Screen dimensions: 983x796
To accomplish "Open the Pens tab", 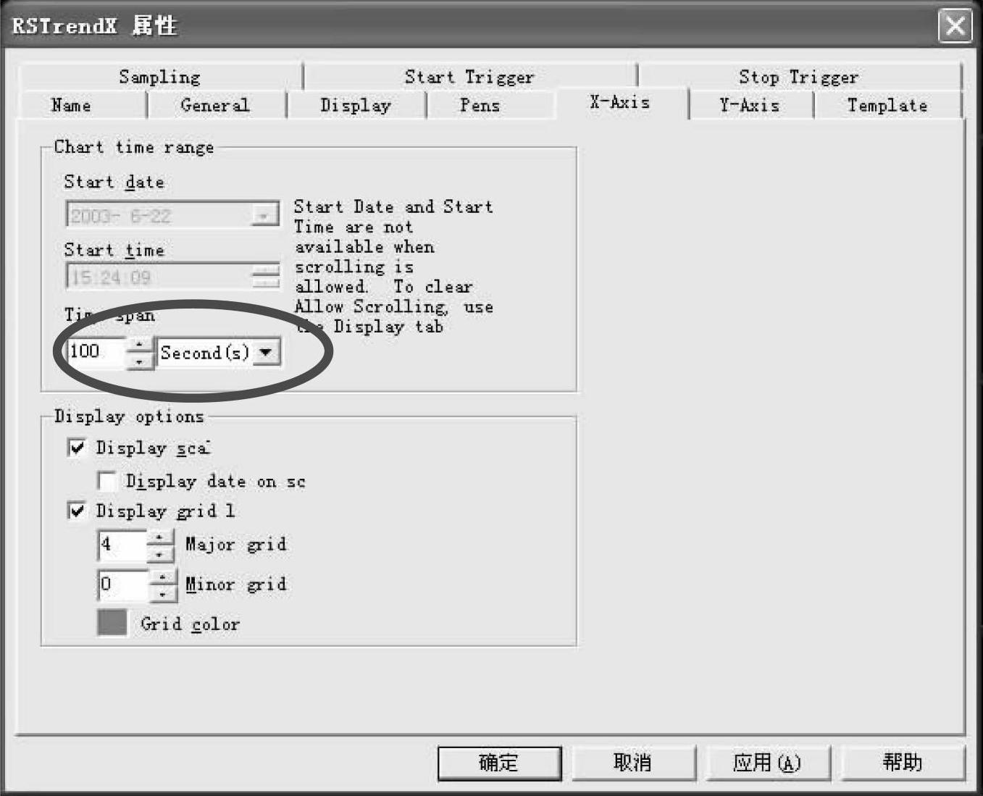I will (x=480, y=105).
